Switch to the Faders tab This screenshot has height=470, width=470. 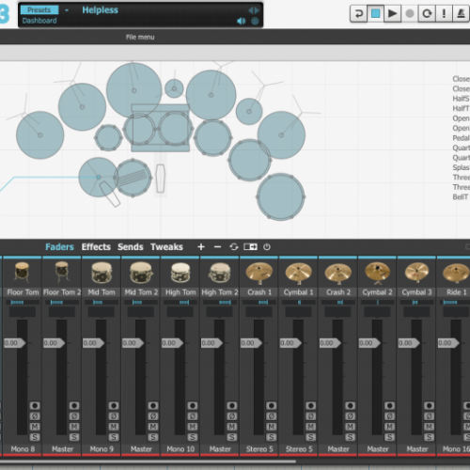59,247
